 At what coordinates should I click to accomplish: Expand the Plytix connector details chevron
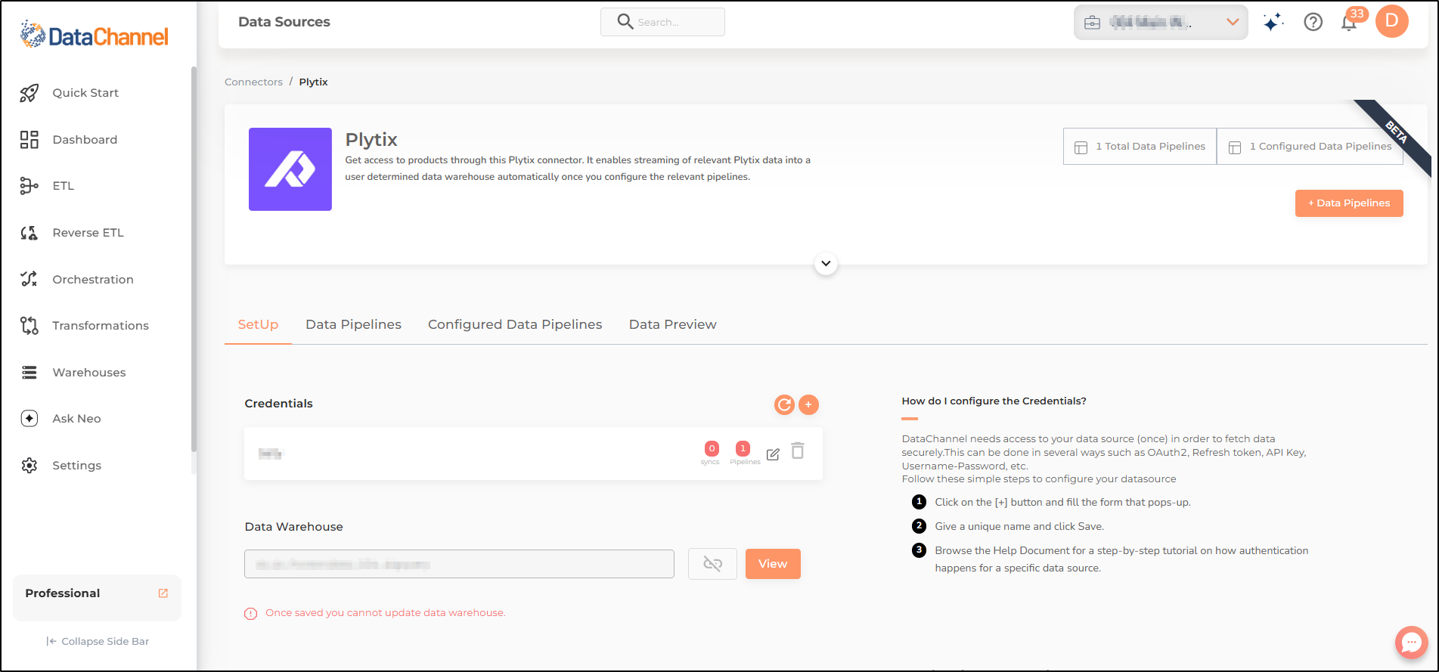[x=826, y=264]
